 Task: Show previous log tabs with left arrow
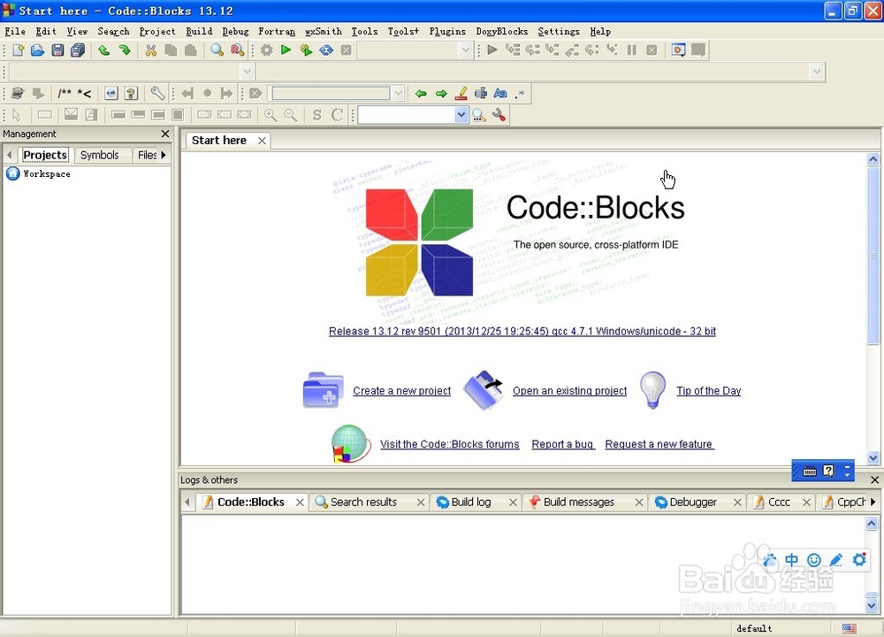point(187,502)
